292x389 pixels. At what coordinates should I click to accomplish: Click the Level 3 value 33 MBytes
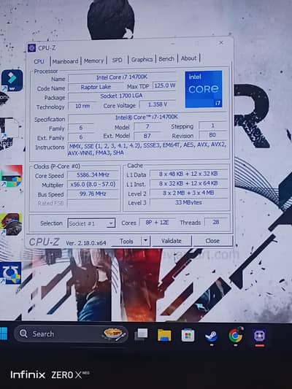(x=188, y=202)
